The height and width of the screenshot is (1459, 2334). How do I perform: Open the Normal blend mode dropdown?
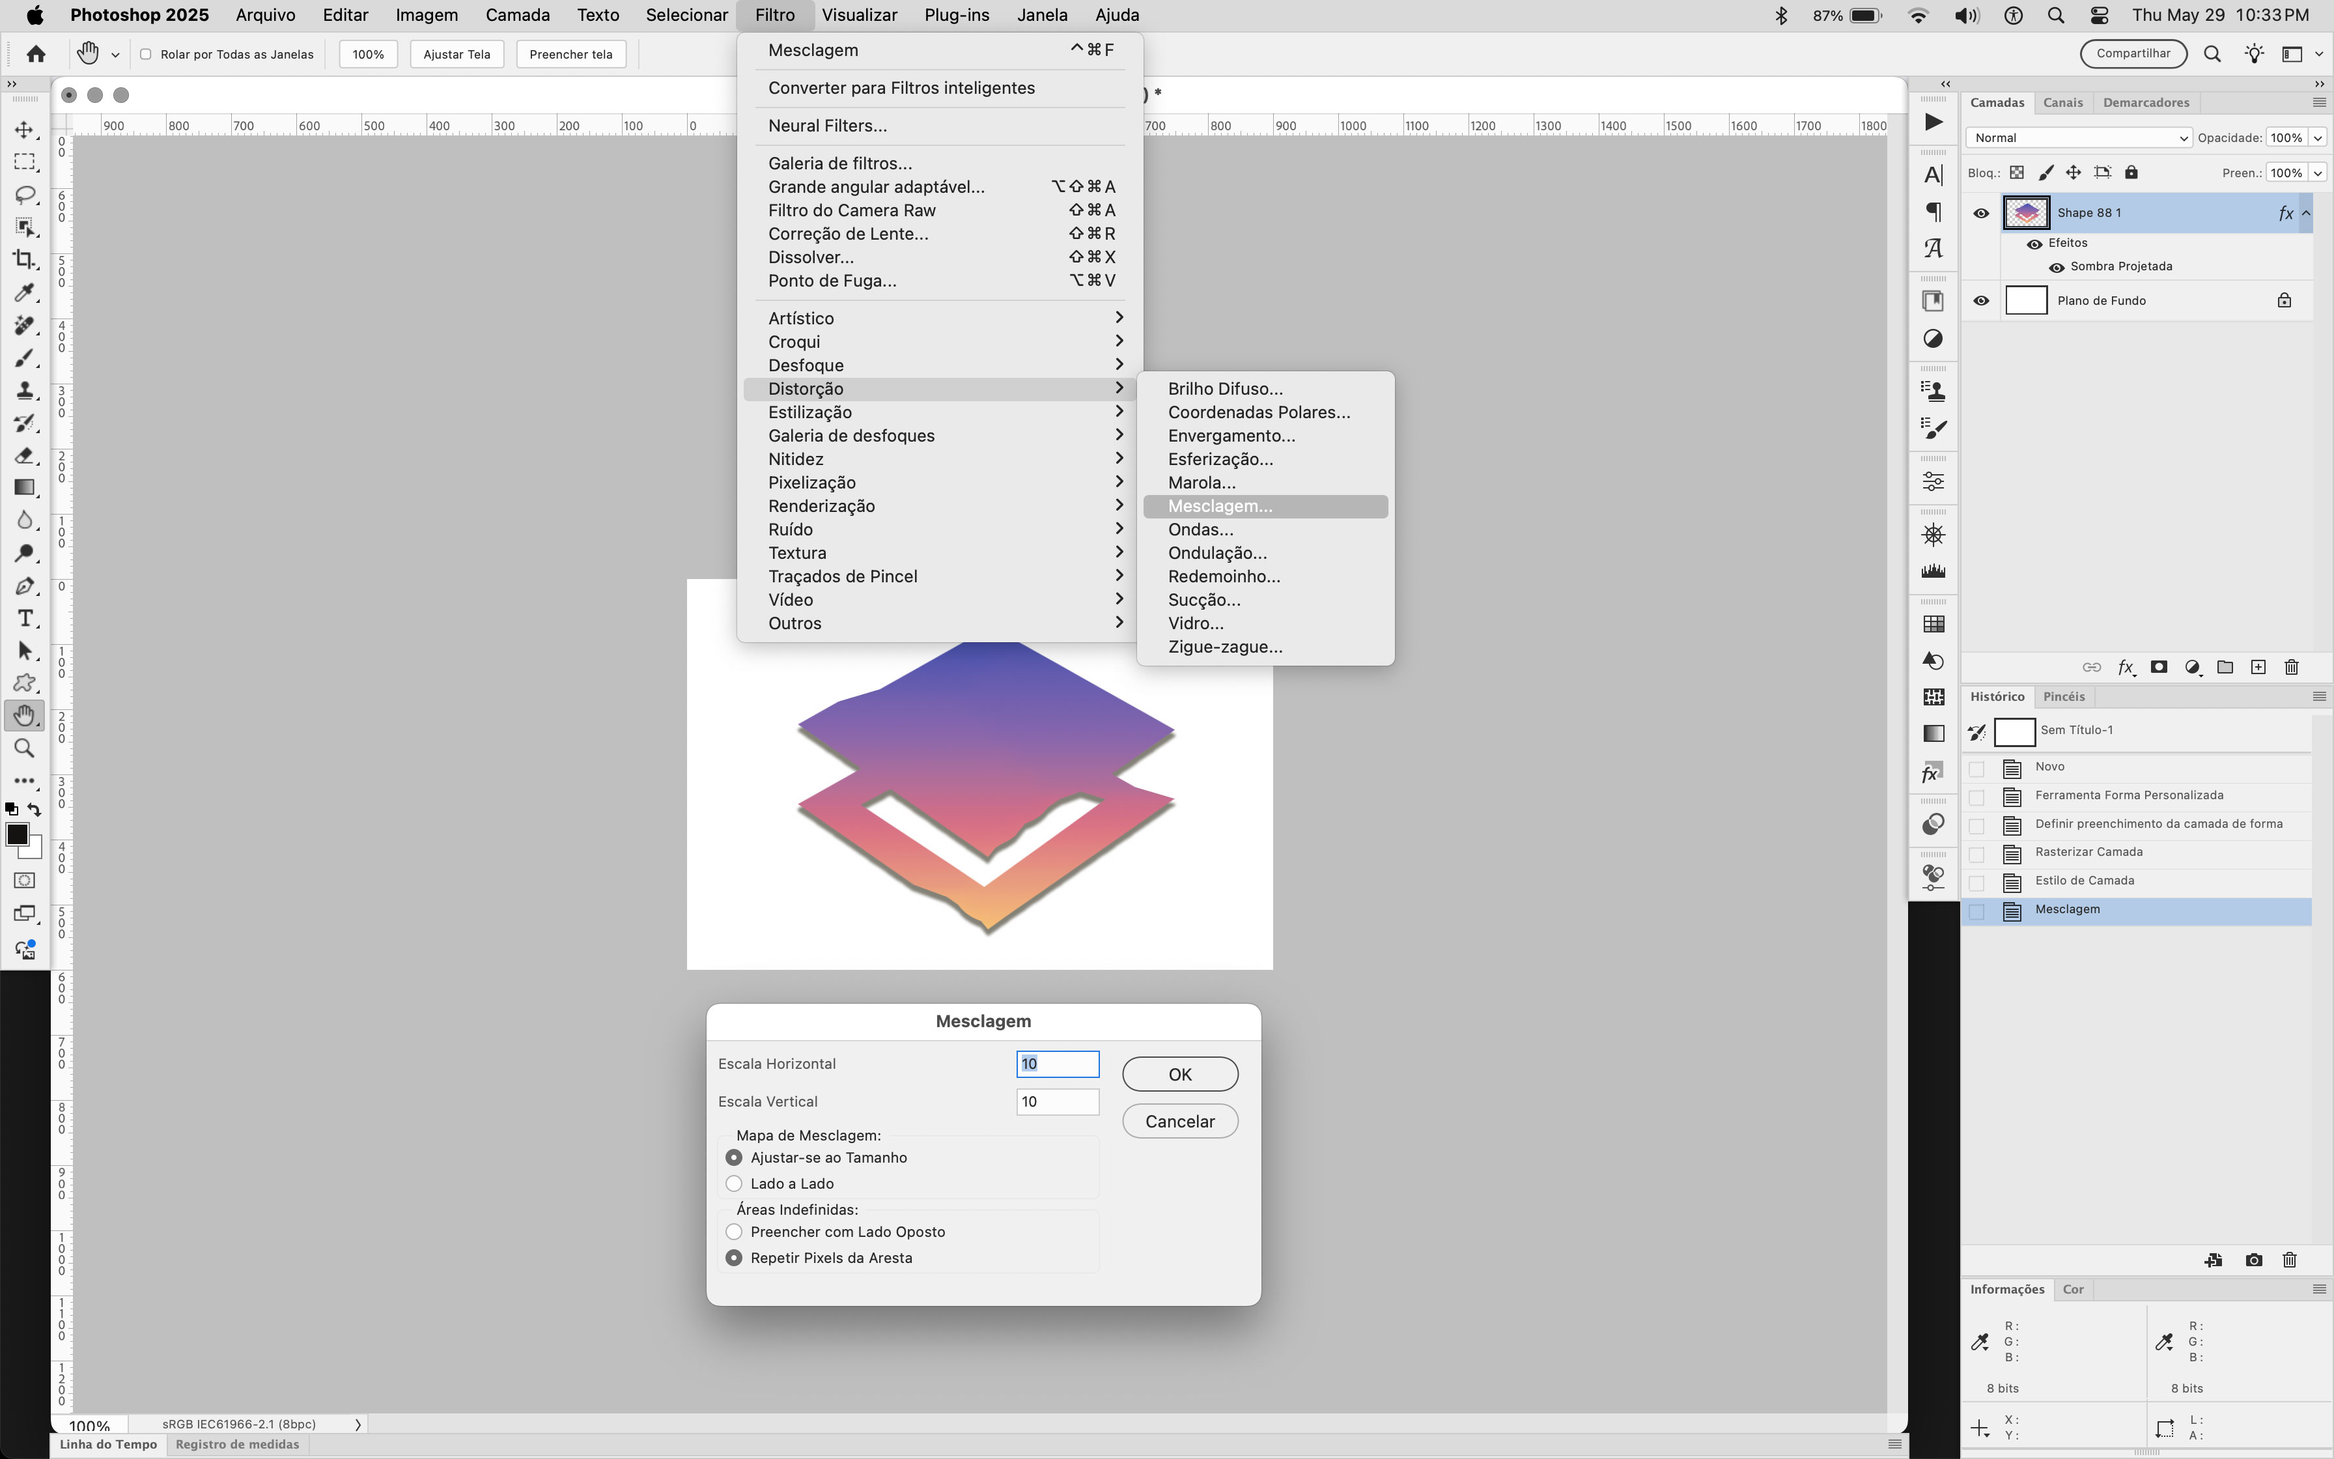(x=2077, y=137)
